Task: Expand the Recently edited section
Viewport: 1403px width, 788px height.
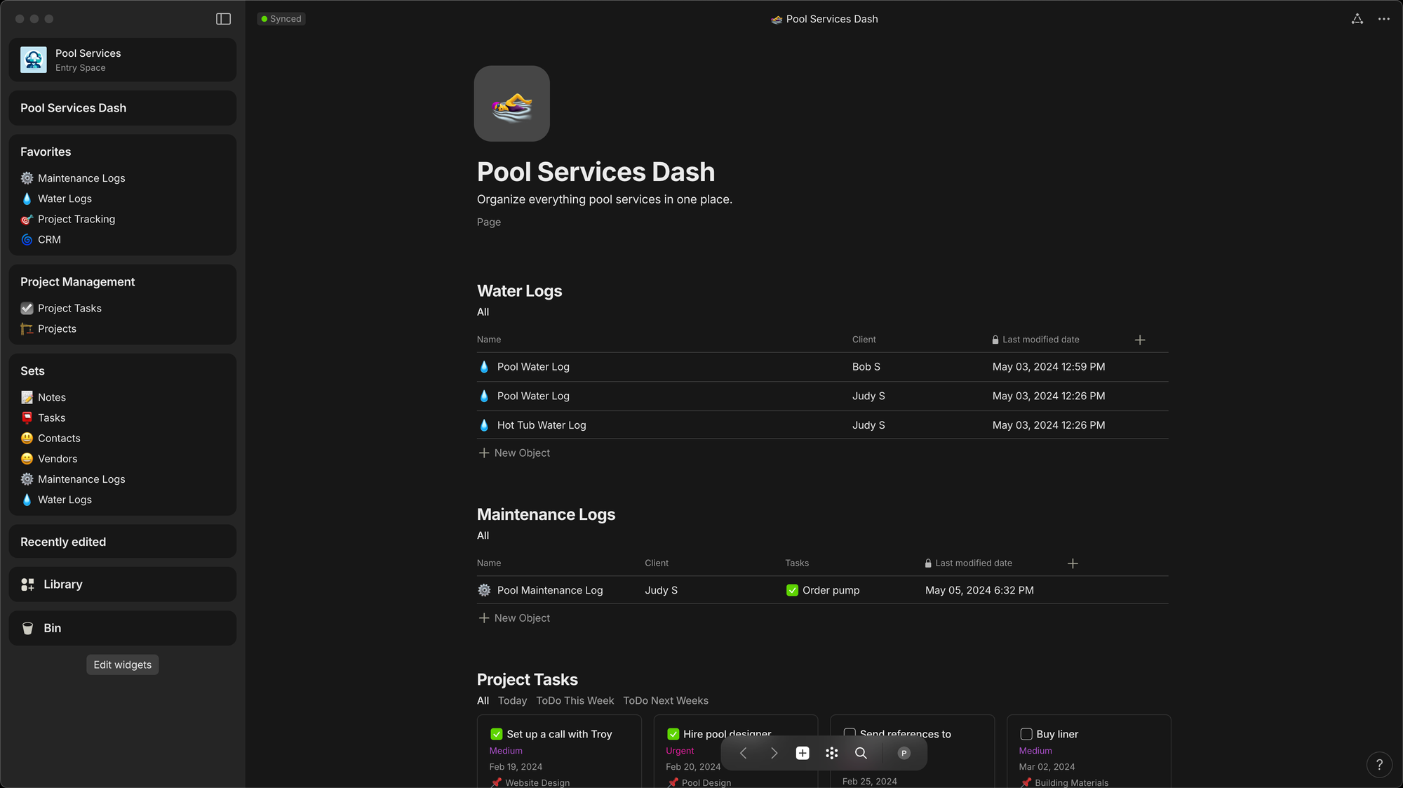Action: pos(63,541)
